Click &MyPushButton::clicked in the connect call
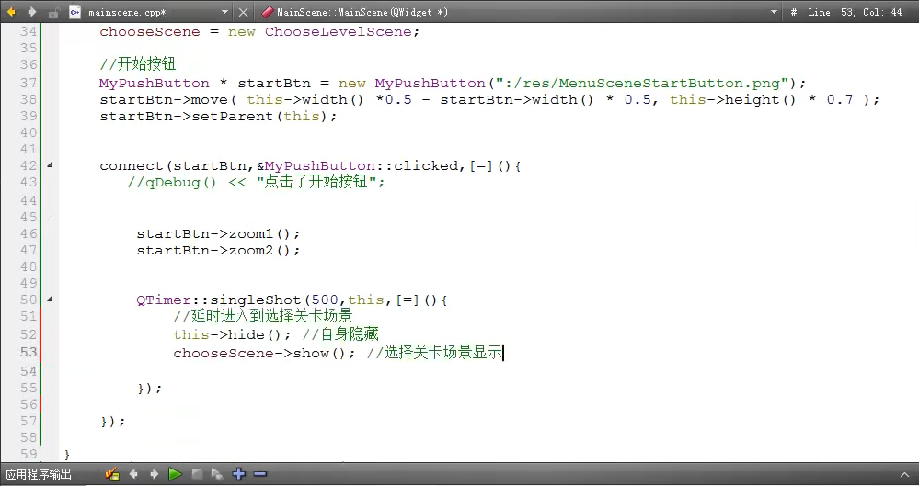This screenshot has width=919, height=486. (x=357, y=165)
